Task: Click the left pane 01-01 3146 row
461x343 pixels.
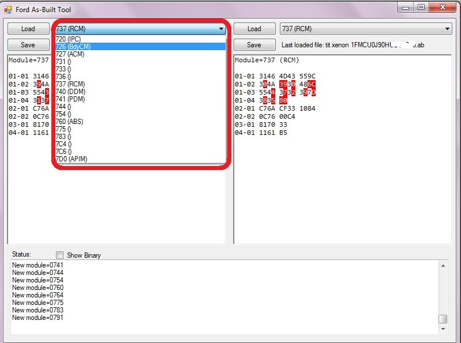Action: click(29, 76)
